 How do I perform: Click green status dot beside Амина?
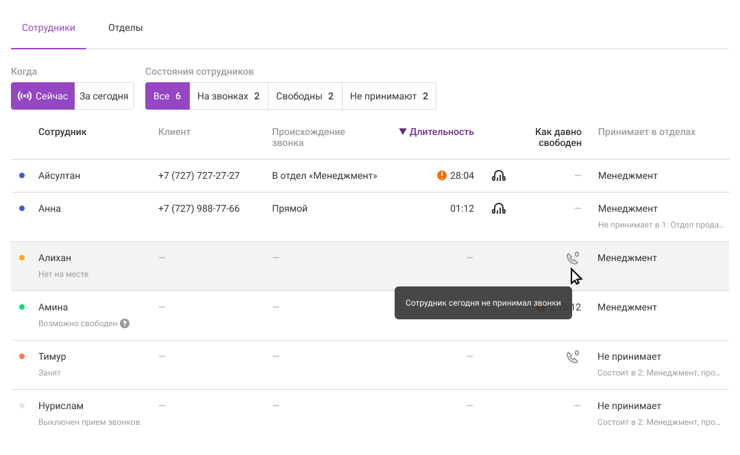[22, 308]
